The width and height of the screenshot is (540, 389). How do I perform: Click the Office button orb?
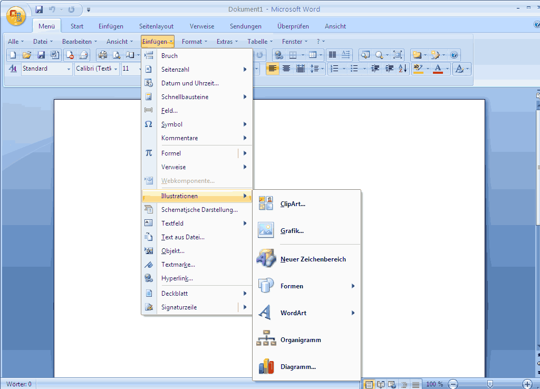(16, 16)
